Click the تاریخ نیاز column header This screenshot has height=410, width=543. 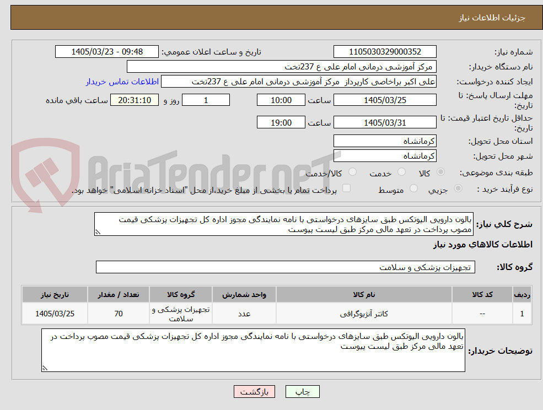pyautogui.click(x=55, y=294)
